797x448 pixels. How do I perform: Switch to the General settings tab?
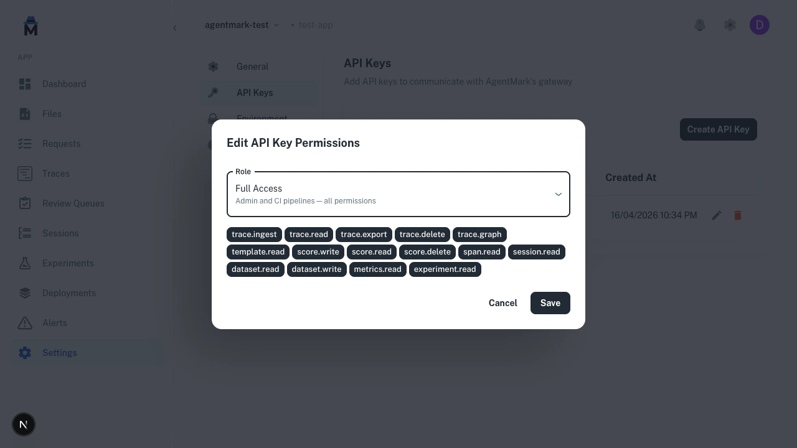pyautogui.click(x=252, y=67)
